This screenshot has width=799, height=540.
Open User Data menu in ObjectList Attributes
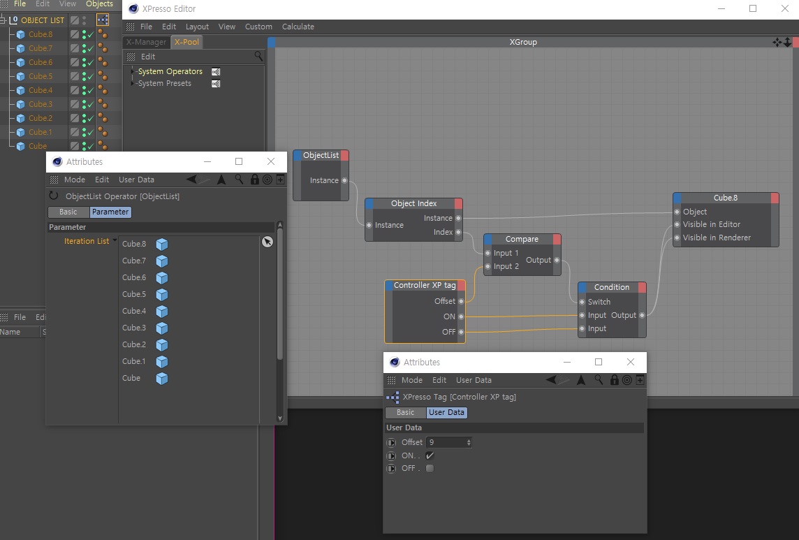(137, 180)
